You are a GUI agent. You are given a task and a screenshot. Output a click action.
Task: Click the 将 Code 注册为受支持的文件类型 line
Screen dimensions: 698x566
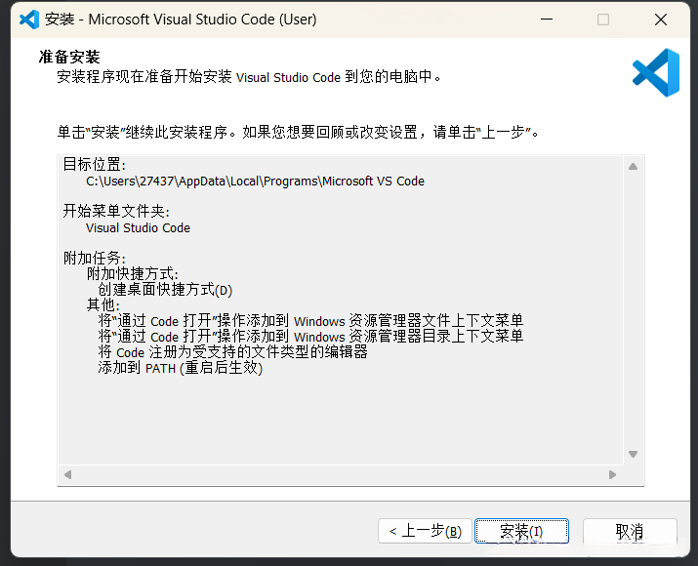232,352
